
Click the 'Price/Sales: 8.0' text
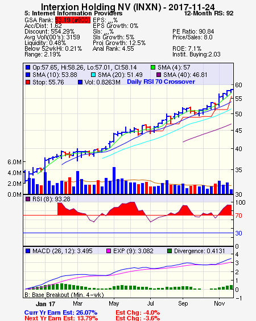pos(192,37)
